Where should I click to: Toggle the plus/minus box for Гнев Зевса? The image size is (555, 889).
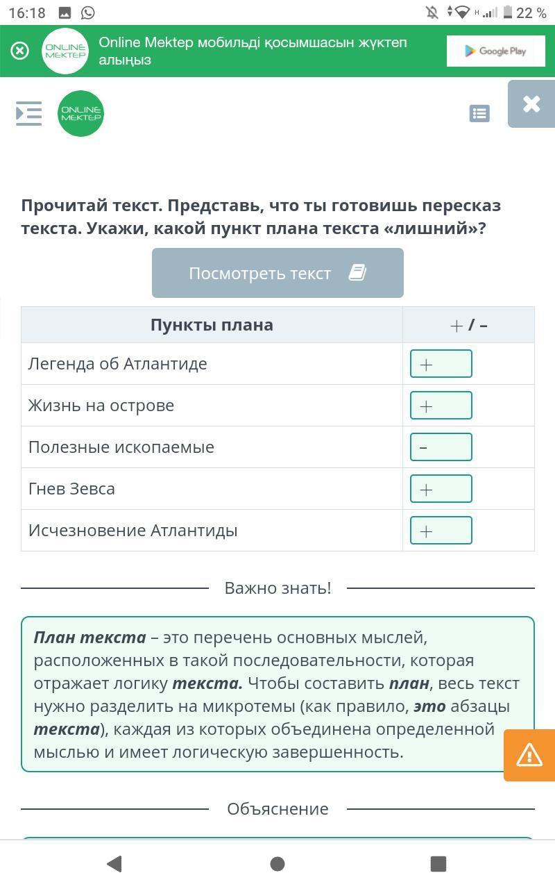[x=441, y=489]
